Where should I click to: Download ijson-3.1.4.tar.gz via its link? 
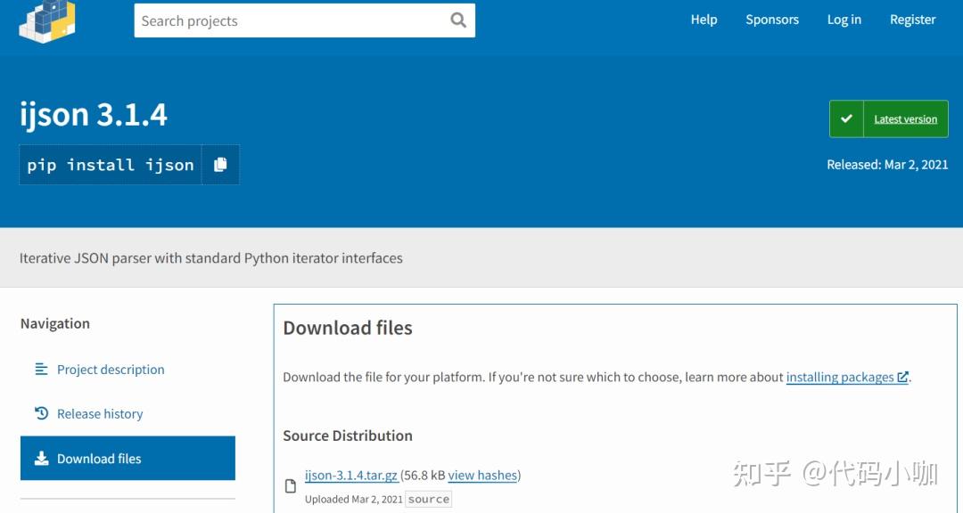pyautogui.click(x=350, y=476)
